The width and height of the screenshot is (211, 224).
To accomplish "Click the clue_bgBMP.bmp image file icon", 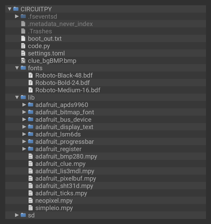I will pyautogui.click(x=23, y=61).
